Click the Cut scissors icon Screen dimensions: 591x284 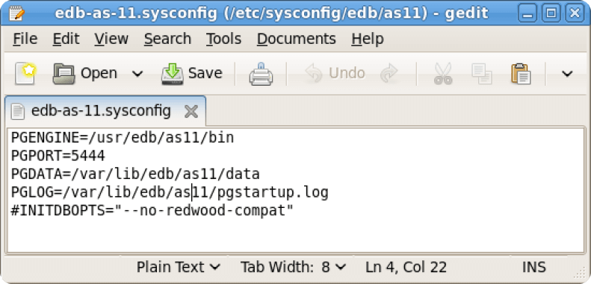click(443, 73)
